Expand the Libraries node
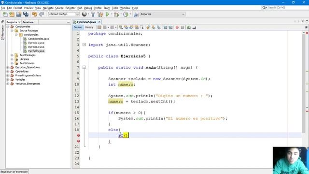Screen dimensions: 309x174 pyautogui.click(x=12, y=59)
